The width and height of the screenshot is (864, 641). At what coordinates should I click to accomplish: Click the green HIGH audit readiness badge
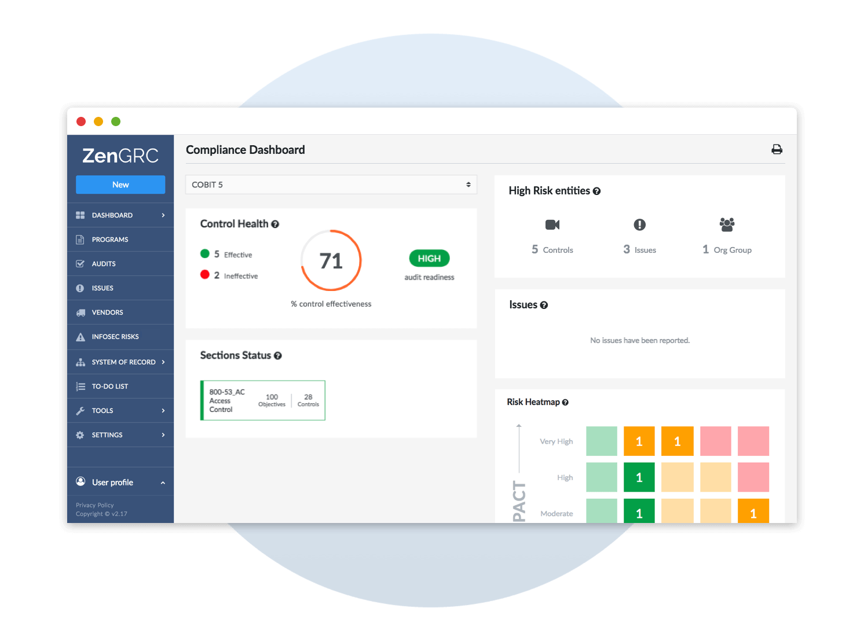point(429,259)
